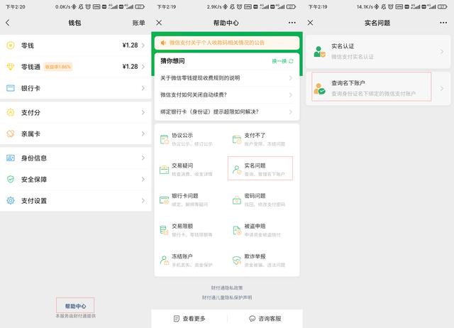Viewport: 454px width, 328px height.
Task: Tap the 密码问题 icon
Action: pos(237,200)
